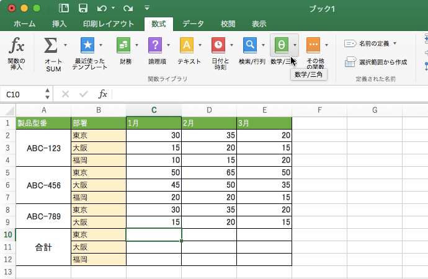Viewport: 428px width, 279px height.
Task: Open the Customize Quick Access Toolbar dropdown
Action: point(147,8)
